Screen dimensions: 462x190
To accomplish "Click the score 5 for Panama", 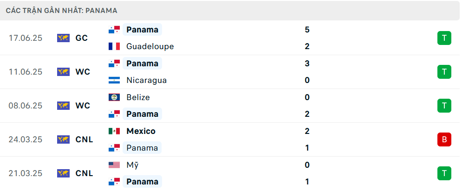I will tap(307, 30).
